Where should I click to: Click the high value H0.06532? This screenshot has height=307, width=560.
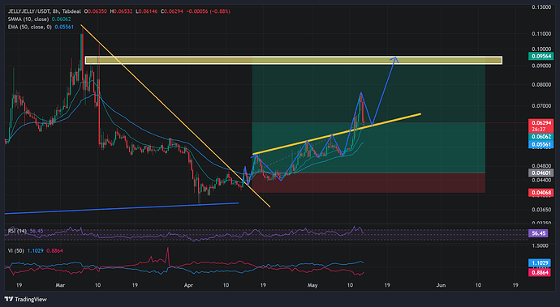pyautogui.click(x=121, y=11)
